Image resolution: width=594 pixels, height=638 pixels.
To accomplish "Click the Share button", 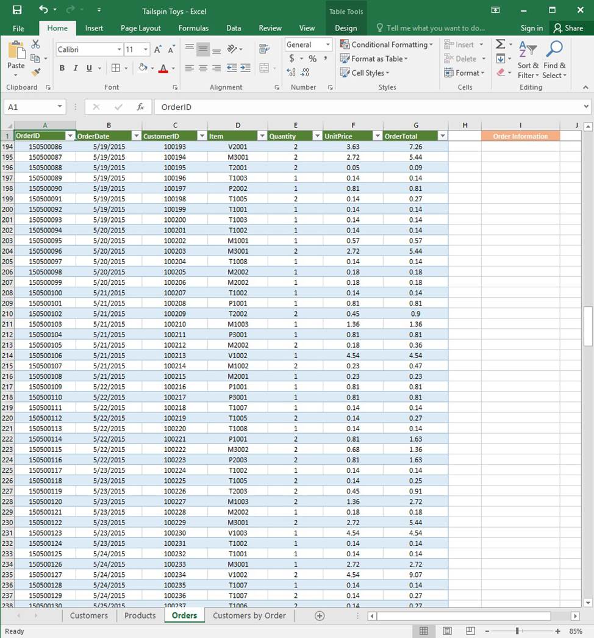I will coord(568,28).
